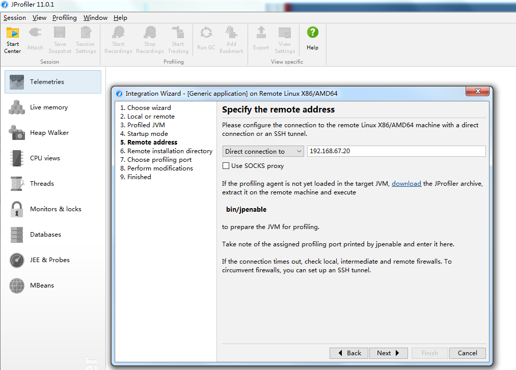
Task: Open the MBeans section
Action: tap(53, 286)
